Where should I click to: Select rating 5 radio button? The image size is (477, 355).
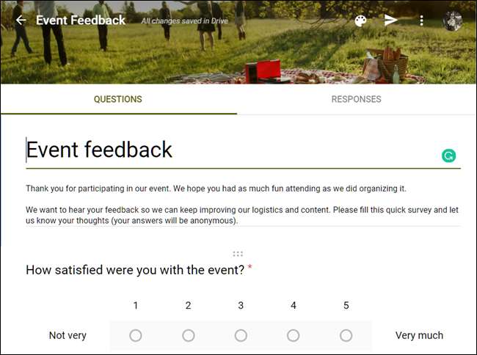pos(346,335)
